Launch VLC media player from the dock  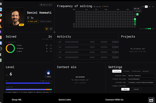coord(1,26)
